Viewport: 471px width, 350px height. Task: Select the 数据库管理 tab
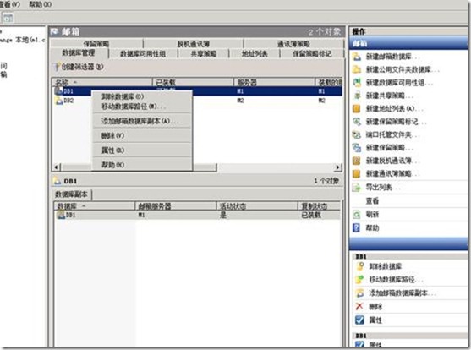[79, 53]
